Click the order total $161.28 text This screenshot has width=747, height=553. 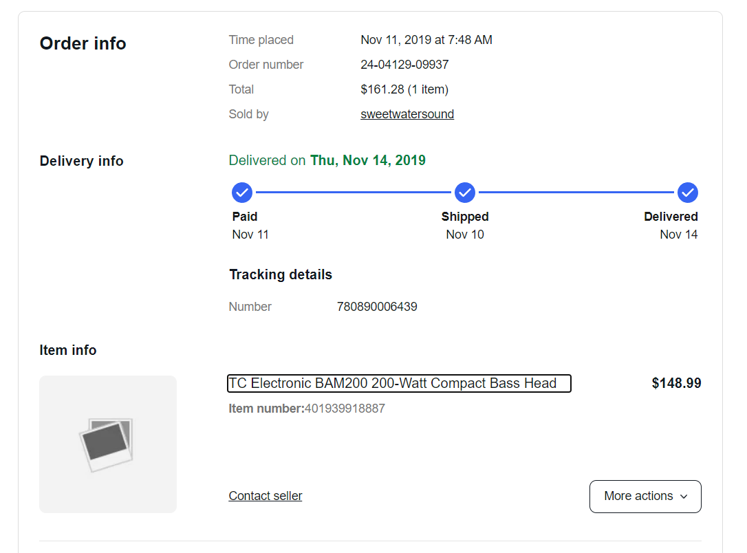[x=404, y=89]
